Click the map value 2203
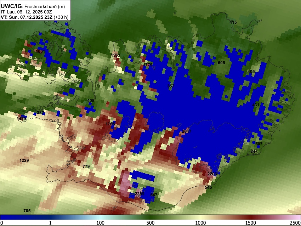 coord(212,174)
